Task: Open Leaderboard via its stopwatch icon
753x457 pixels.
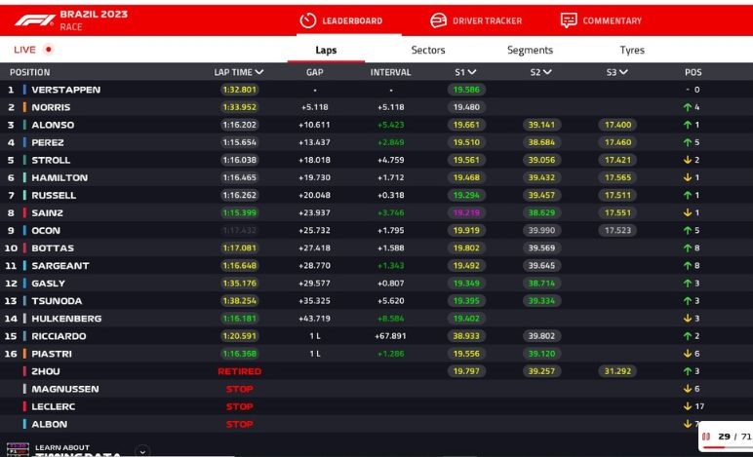Action: click(x=308, y=20)
